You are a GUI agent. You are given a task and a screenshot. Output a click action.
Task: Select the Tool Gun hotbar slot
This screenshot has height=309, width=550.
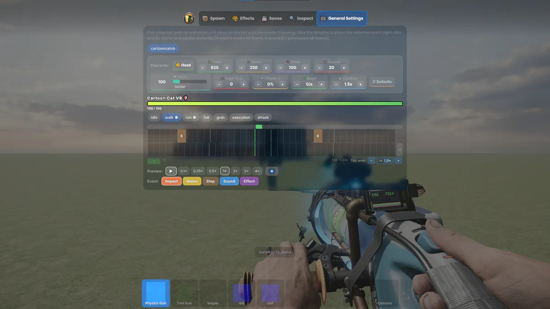click(x=184, y=293)
